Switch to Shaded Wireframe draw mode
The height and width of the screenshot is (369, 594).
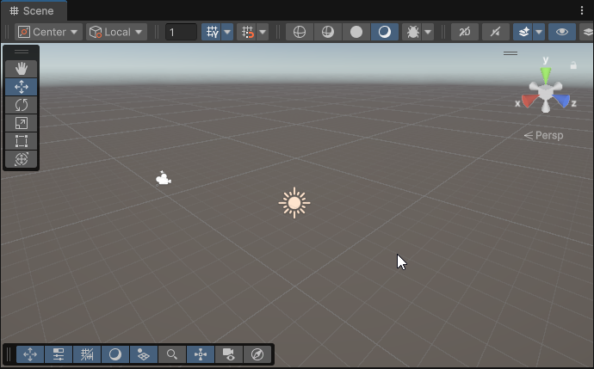328,32
